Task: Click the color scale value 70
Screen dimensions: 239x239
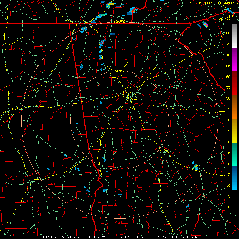Action: click(228, 55)
